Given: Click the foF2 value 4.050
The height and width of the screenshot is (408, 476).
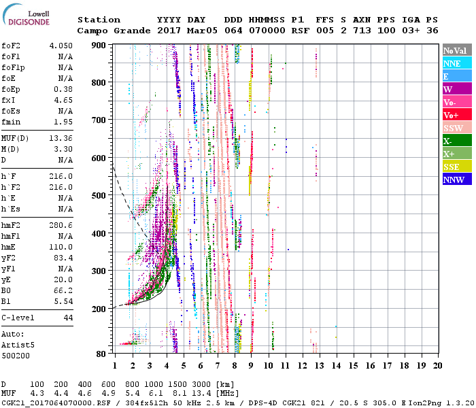Looking at the screenshot, I should click(61, 46).
